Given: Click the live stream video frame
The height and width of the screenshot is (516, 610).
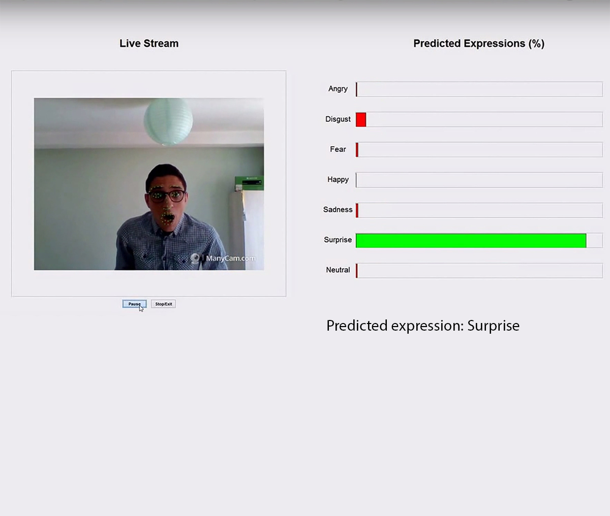Looking at the screenshot, I should coord(149,184).
